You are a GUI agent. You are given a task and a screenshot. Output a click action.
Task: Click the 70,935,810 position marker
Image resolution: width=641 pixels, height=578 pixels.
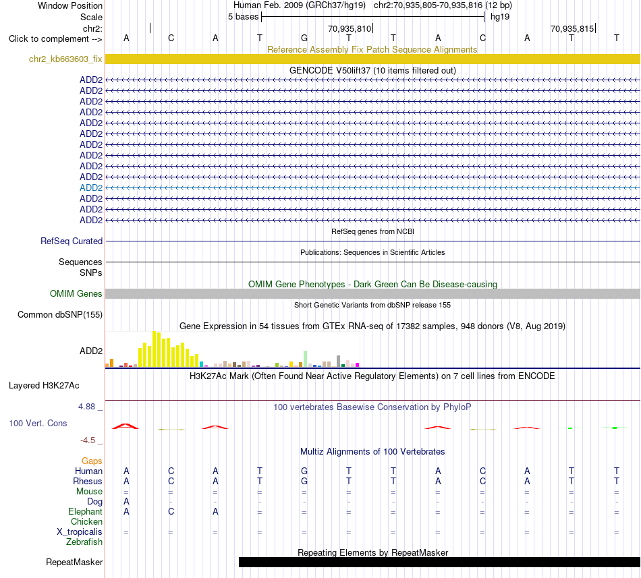(350, 28)
